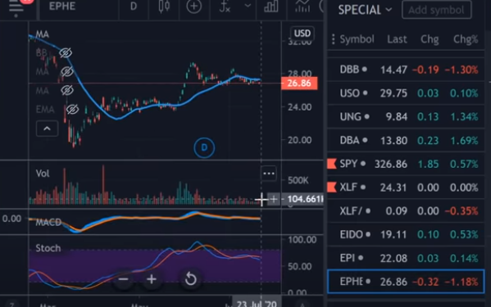
Task: Reset the chart view
Action: coord(190,279)
